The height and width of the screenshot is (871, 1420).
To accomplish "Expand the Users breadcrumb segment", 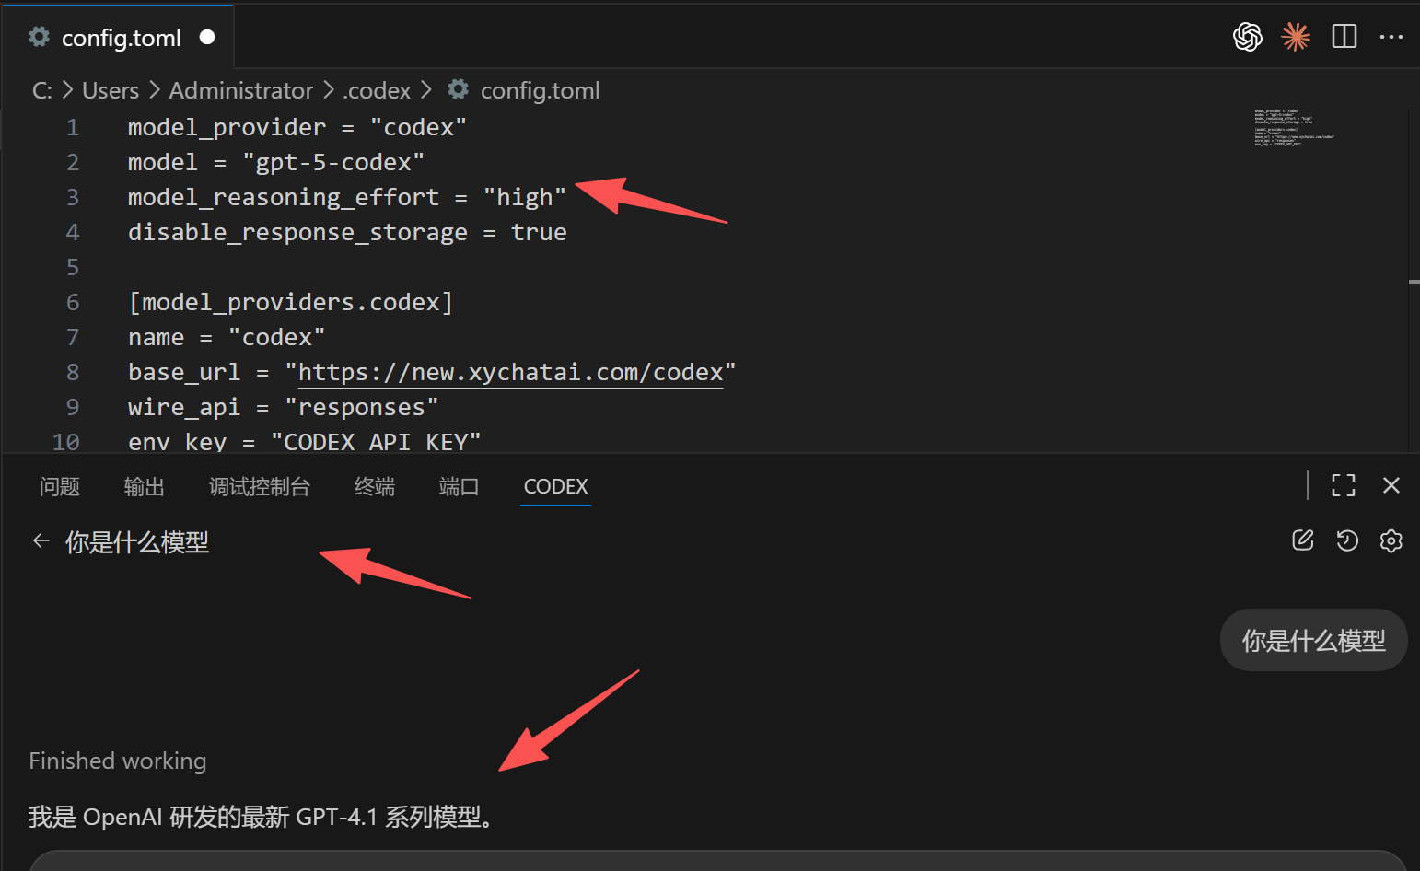I will coord(111,90).
